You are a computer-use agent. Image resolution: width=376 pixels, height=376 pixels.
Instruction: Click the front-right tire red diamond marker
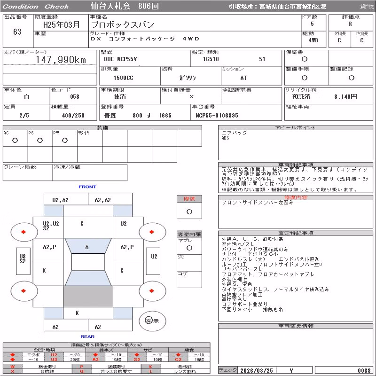pyautogui.click(x=151, y=232)
